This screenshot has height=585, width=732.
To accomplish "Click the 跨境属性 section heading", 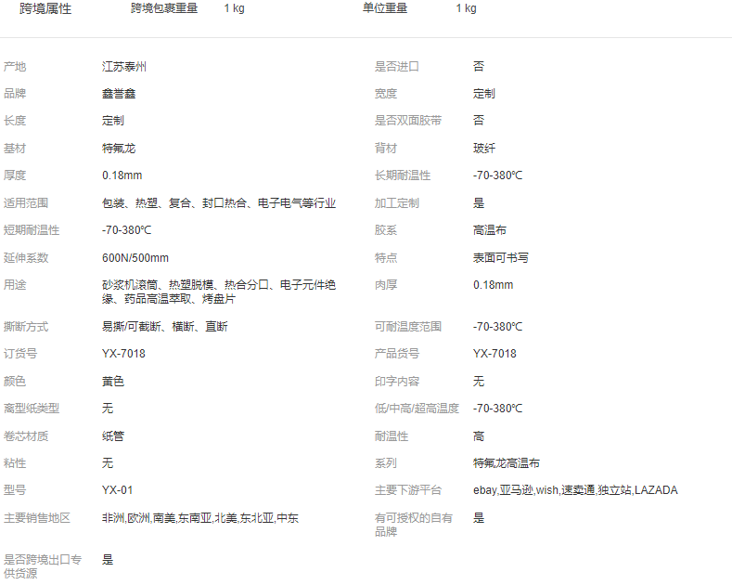I will point(45,8).
